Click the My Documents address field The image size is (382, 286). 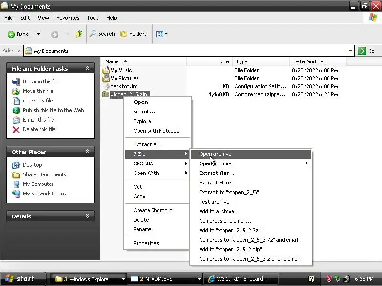coord(189,51)
